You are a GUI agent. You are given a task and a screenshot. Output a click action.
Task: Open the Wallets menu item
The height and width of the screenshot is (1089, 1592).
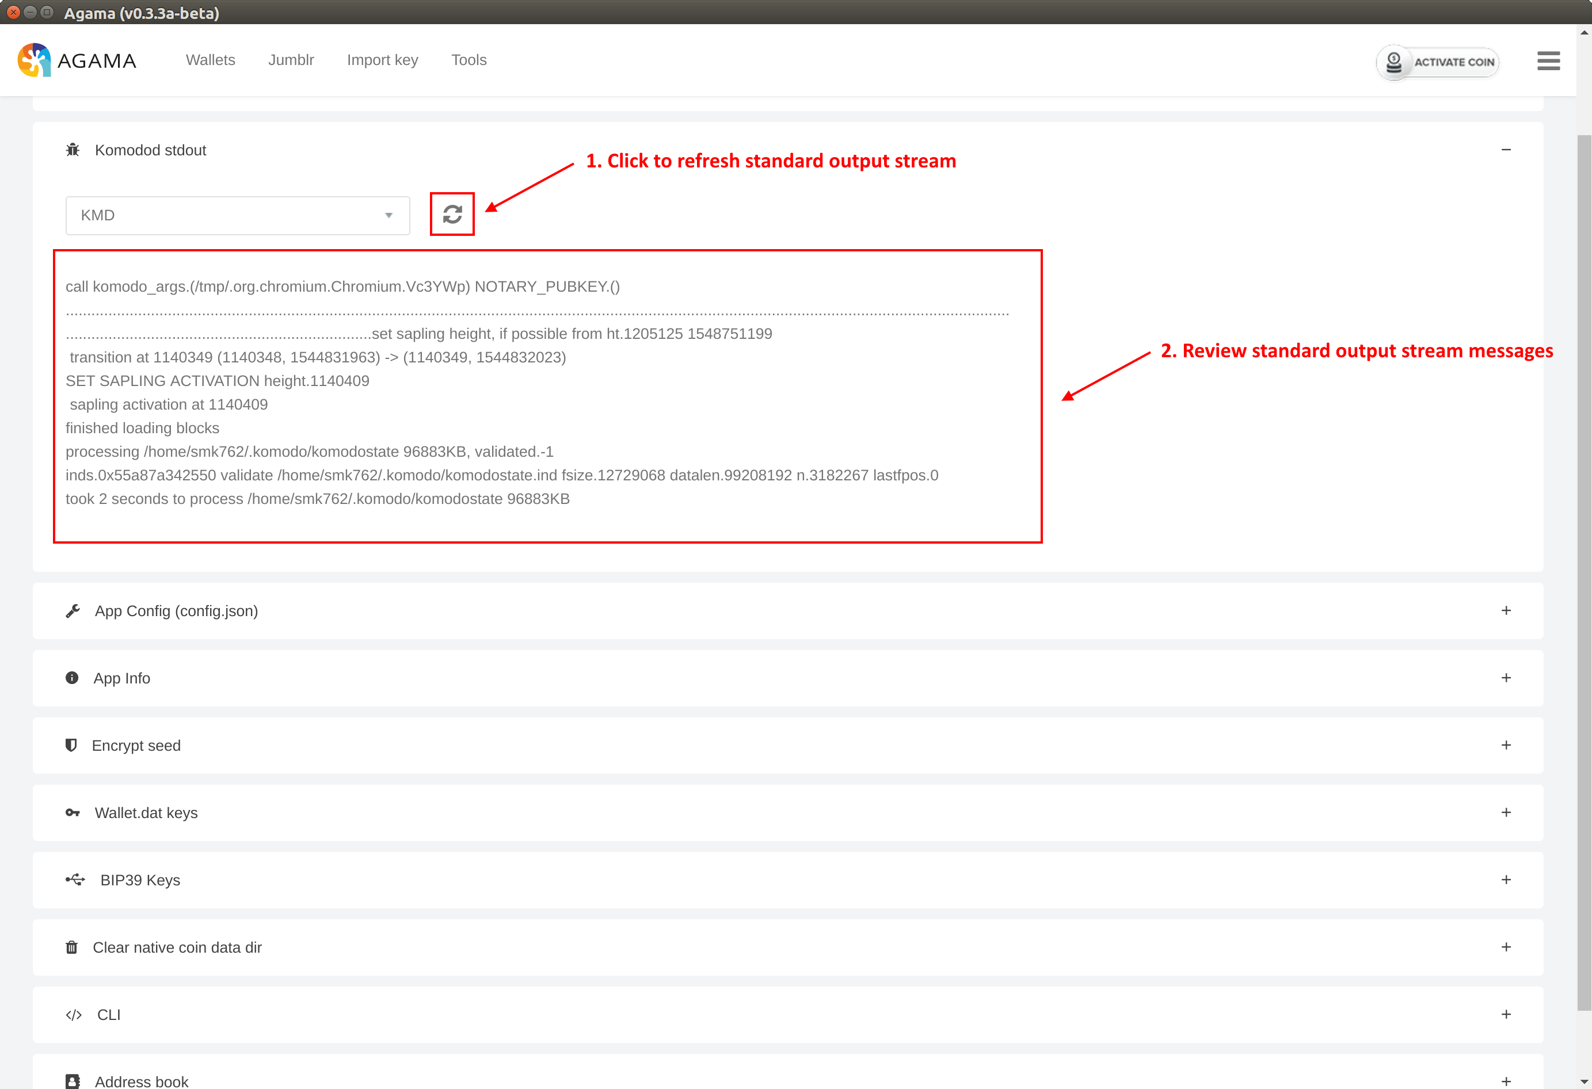click(210, 60)
